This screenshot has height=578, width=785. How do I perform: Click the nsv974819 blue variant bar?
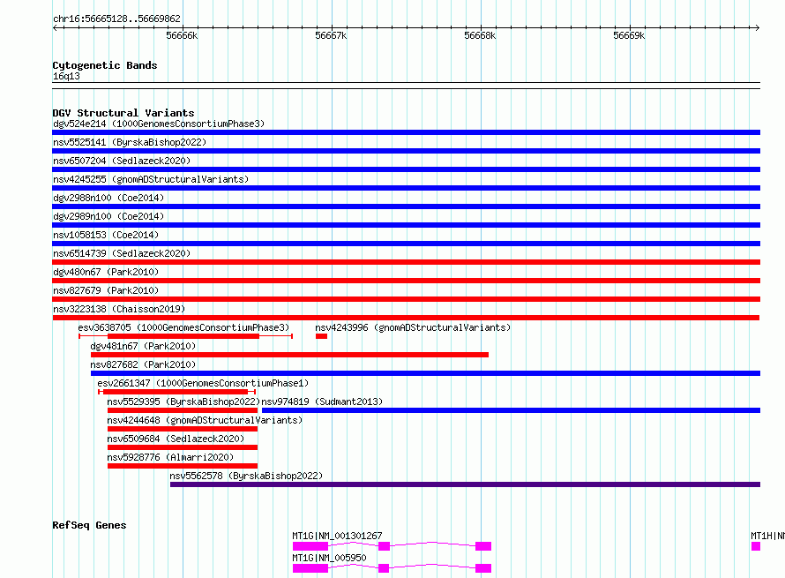[512, 410]
